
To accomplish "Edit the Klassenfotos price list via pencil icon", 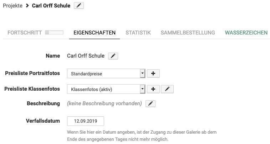I will pos(167,89).
